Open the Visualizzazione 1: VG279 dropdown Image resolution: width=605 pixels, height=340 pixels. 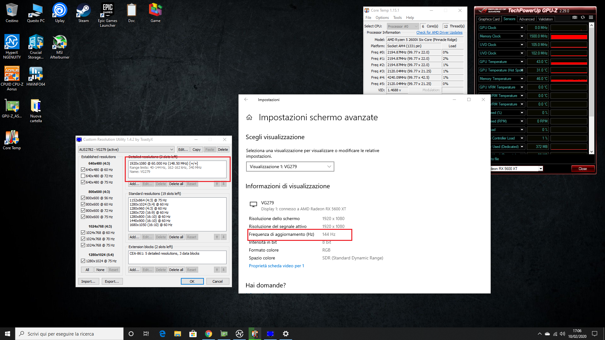(x=290, y=167)
